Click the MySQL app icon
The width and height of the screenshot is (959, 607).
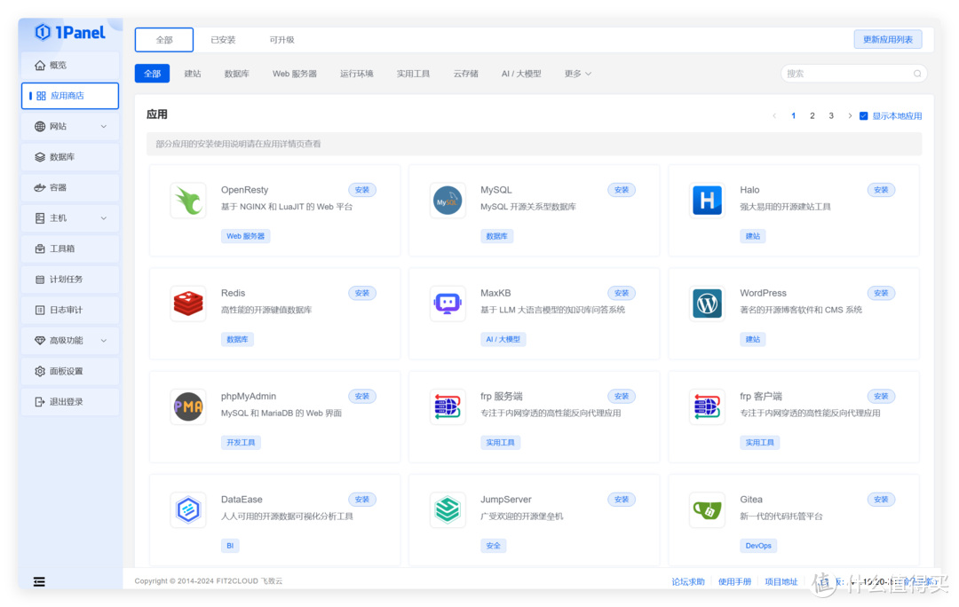tap(448, 200)
